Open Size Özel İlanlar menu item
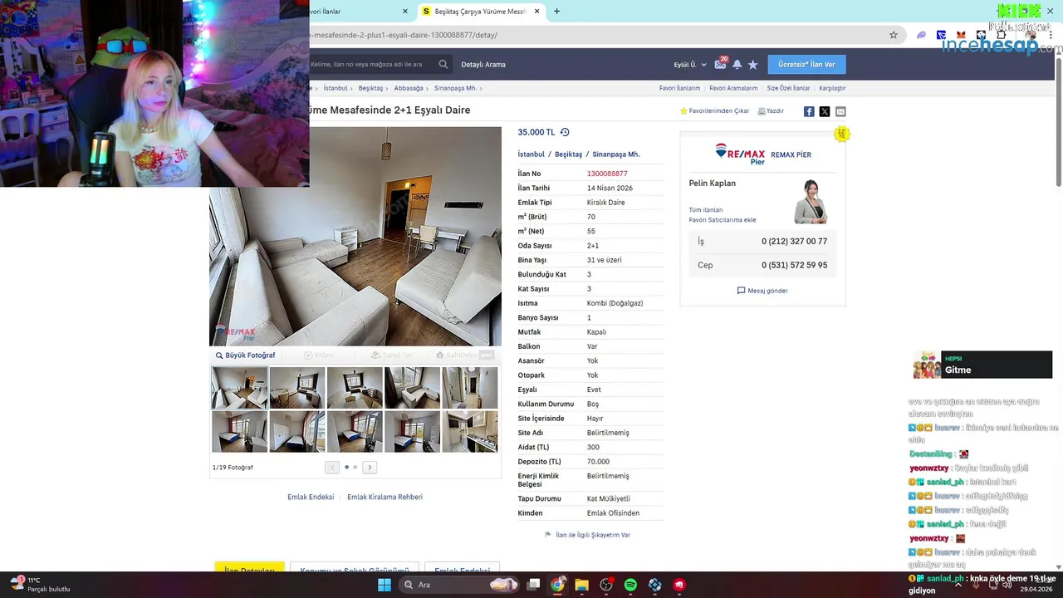The image size is (1063, 598). click(788, 88)
